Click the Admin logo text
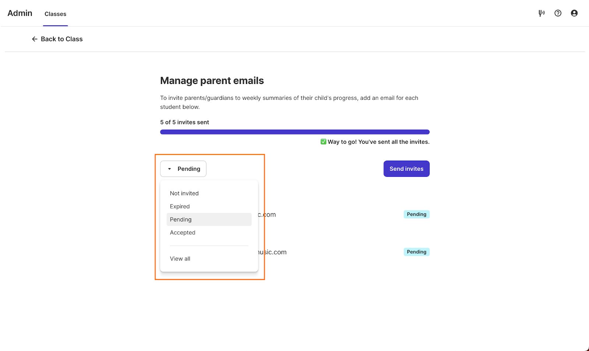 (20, 13)
